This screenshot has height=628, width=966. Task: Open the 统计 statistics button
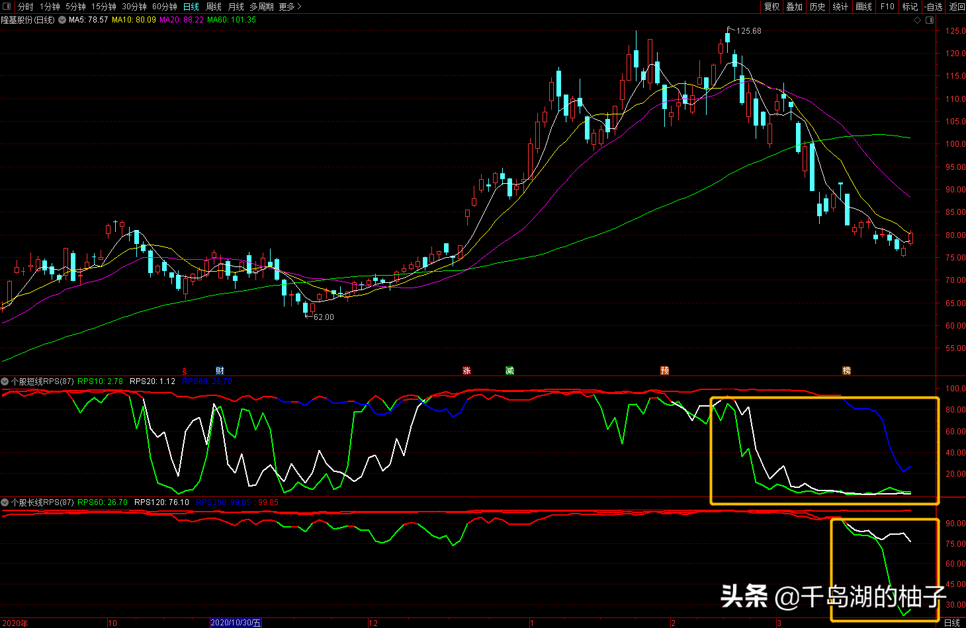(840, 7)
